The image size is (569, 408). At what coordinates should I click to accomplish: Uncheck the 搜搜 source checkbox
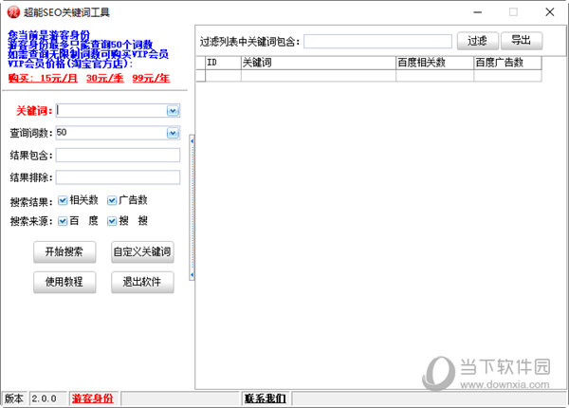pos(112,221)
